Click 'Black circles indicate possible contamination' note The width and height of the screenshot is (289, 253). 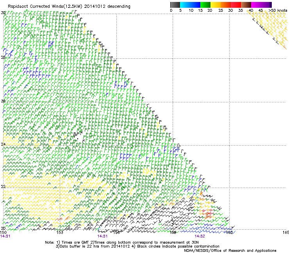[x=178, y=246]
